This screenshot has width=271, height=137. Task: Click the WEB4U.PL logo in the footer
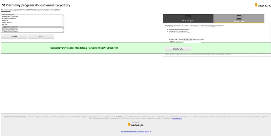click(135, 125)
